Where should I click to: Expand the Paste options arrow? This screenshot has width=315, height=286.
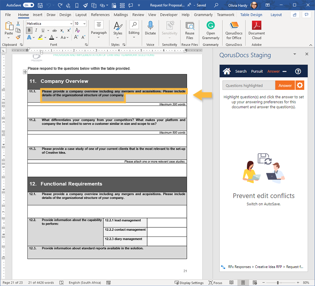[9, 38]
